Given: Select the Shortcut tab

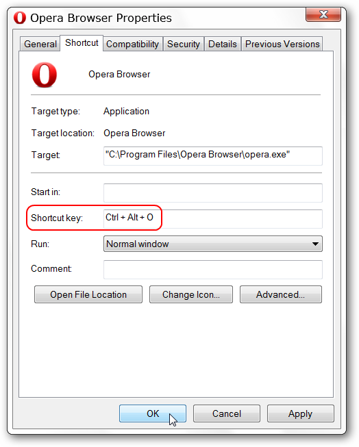Looking at the screenshot, I should click(82, 42).
